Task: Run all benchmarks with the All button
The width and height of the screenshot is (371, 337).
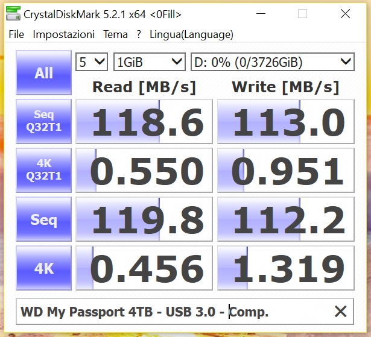Action: (x=44, y=72)
